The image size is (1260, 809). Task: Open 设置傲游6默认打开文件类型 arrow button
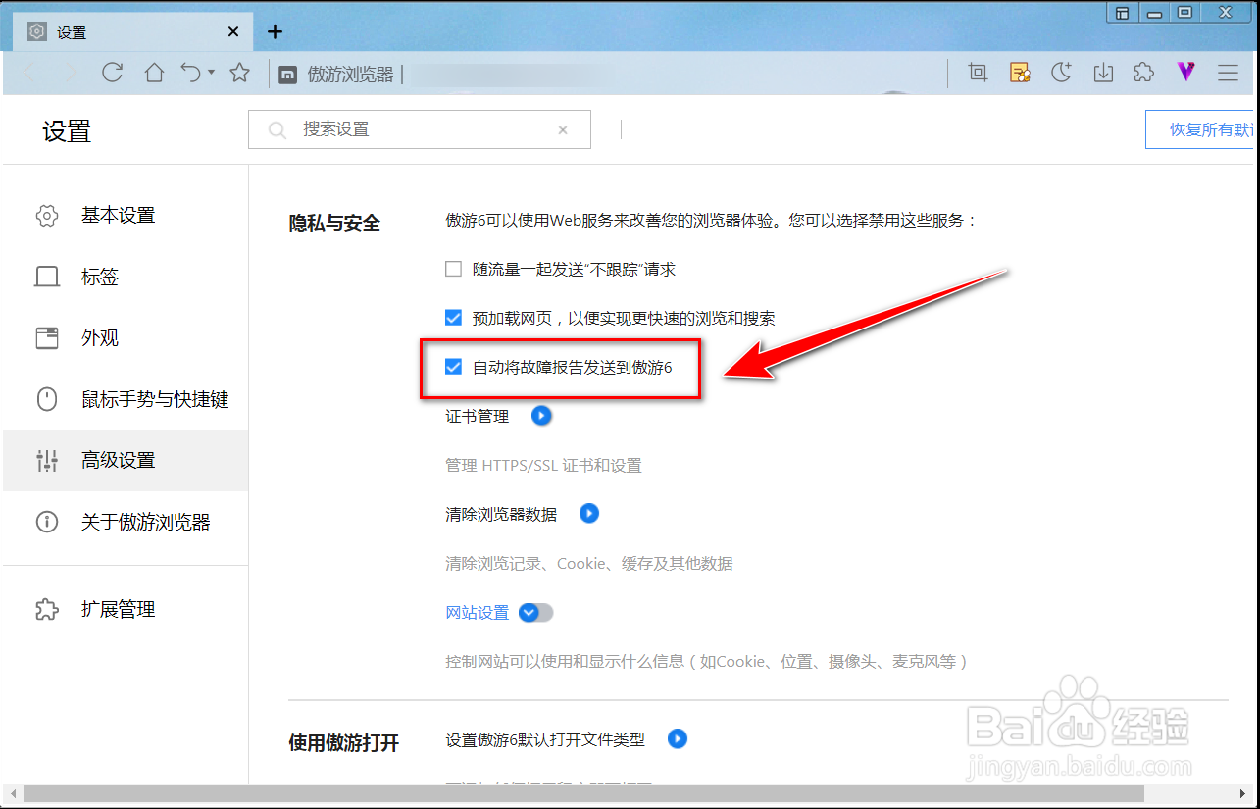[x=677, y=738]
